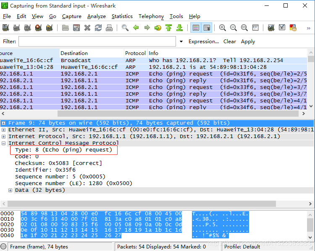Stop the running capture icon
This screenshot has height=251, width=315.
point(38,28)
